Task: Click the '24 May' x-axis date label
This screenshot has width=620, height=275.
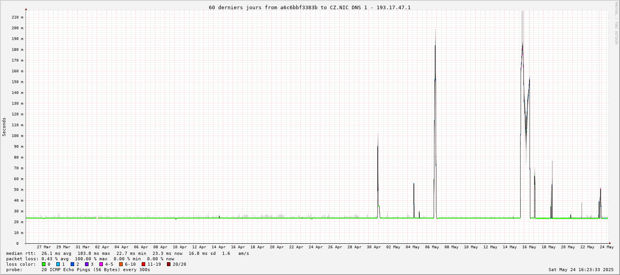Action: coord(607,247)
